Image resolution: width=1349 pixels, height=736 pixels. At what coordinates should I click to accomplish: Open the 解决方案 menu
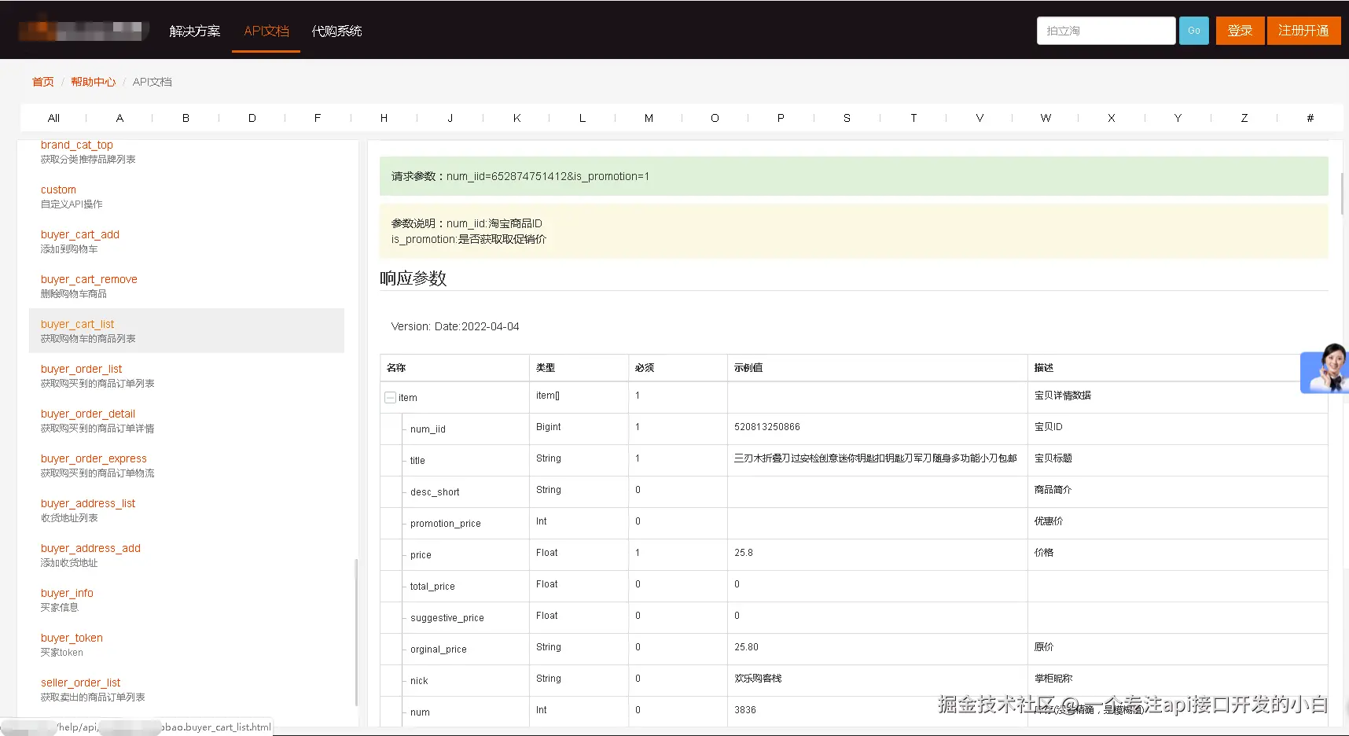(195, 31)
